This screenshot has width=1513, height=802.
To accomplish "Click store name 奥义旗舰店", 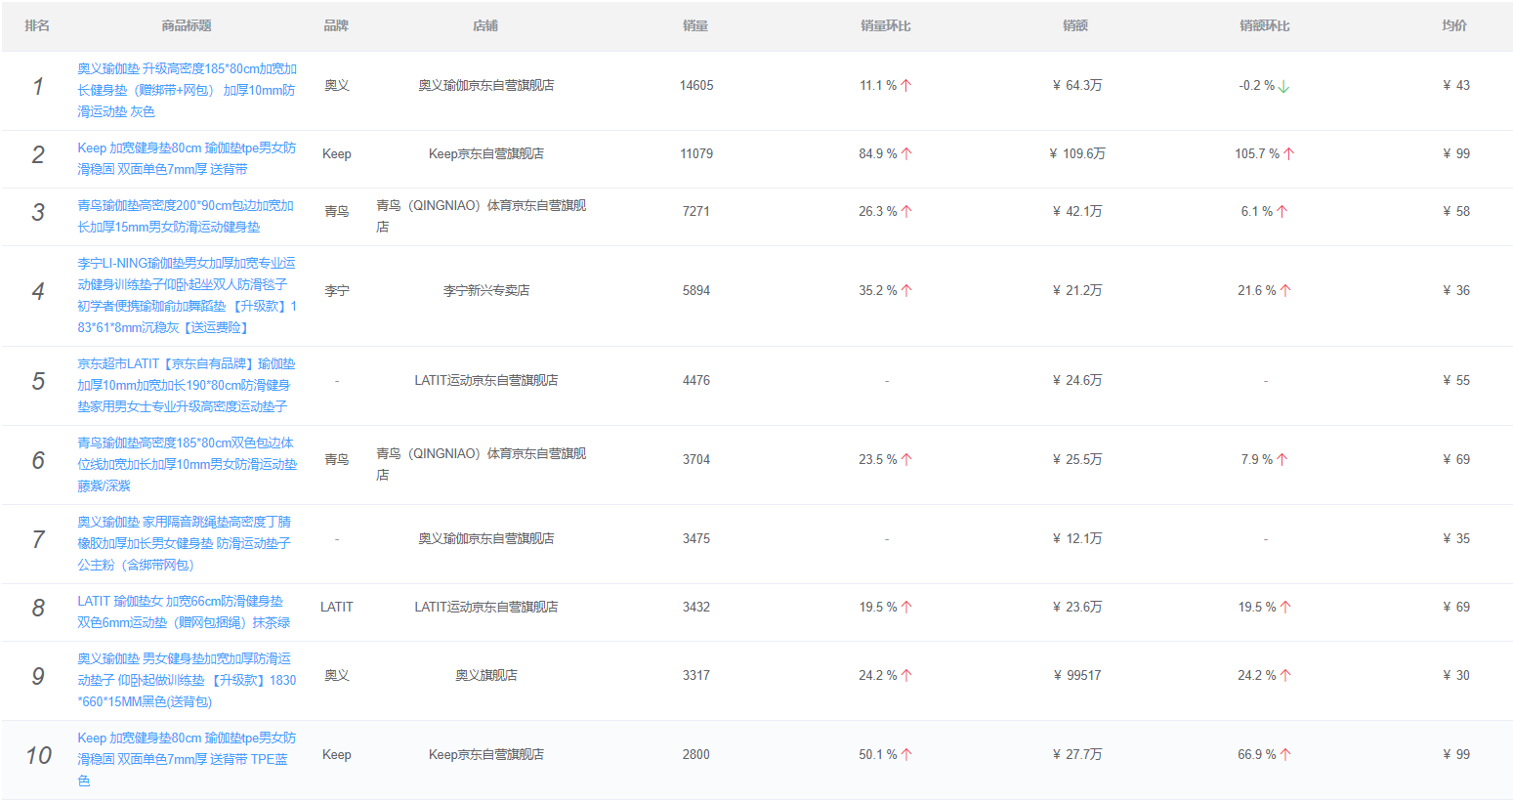I will coord(486,676).
